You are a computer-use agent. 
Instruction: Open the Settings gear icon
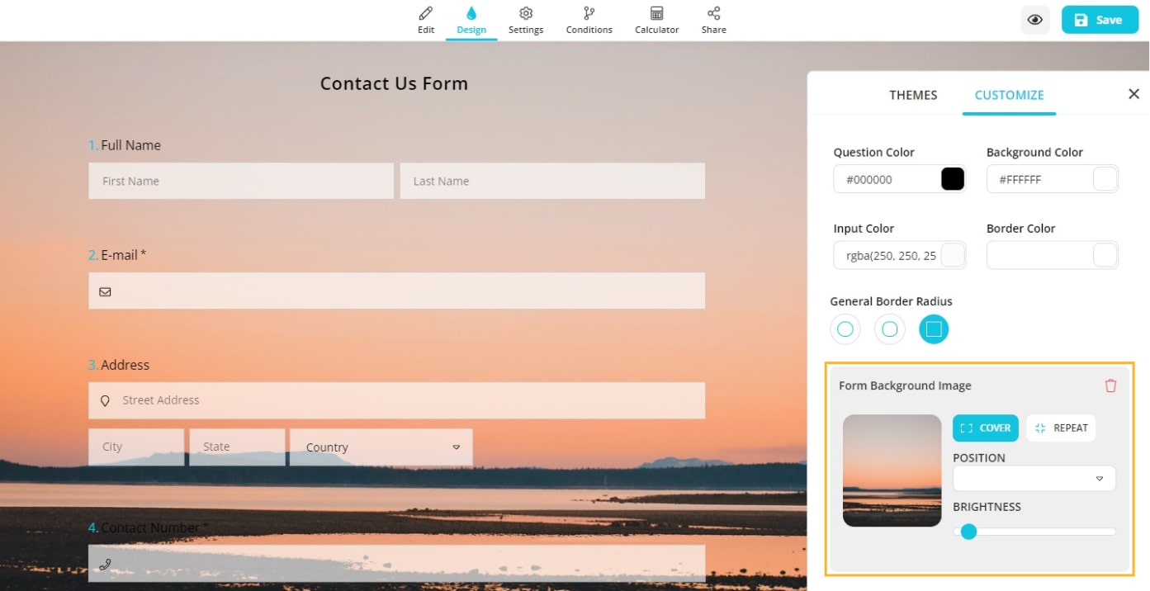pyautogui.click(x=526, y=18)
